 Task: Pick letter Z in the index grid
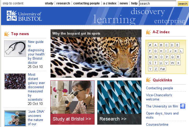coord(156,69)
